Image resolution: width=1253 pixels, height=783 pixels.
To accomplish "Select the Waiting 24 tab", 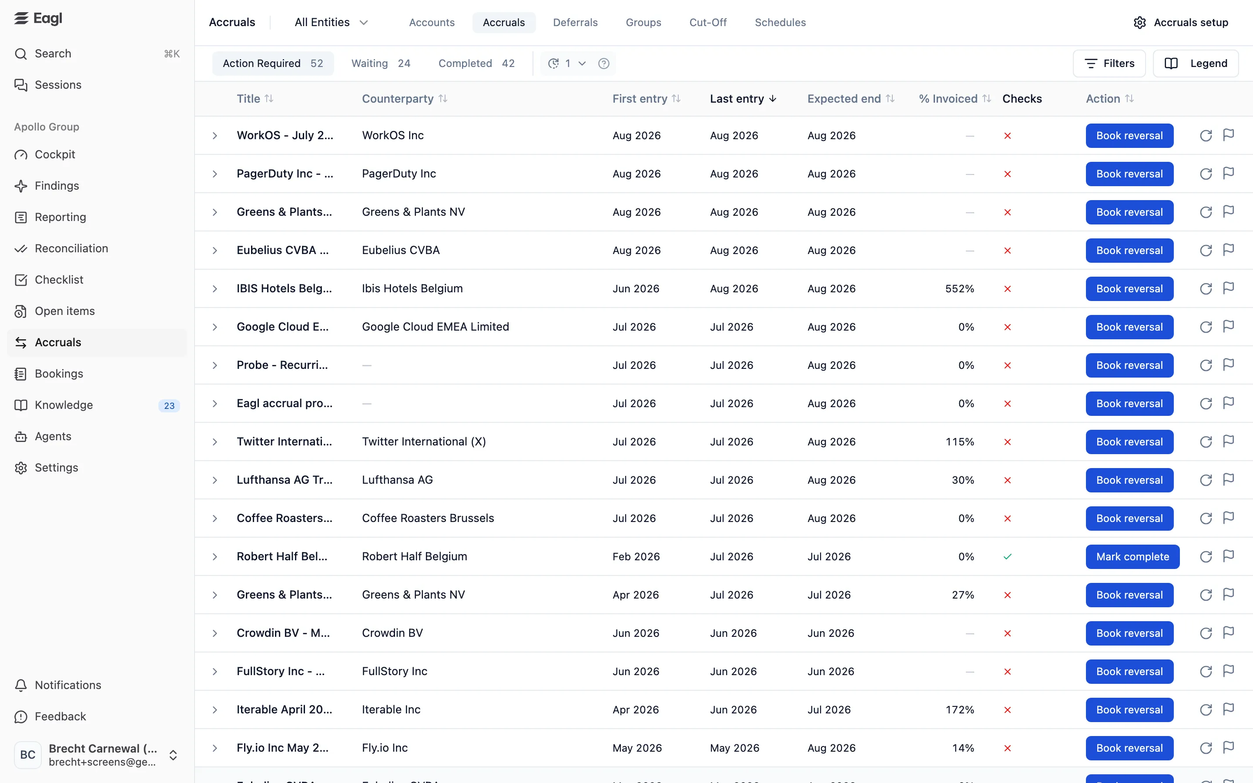I will click(x=381, y=64).
